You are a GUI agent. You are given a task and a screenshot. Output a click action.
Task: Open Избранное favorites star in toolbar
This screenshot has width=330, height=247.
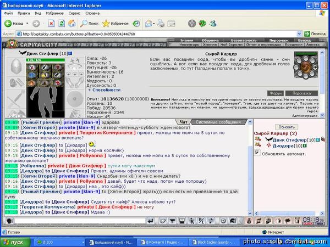coord(116,24)
